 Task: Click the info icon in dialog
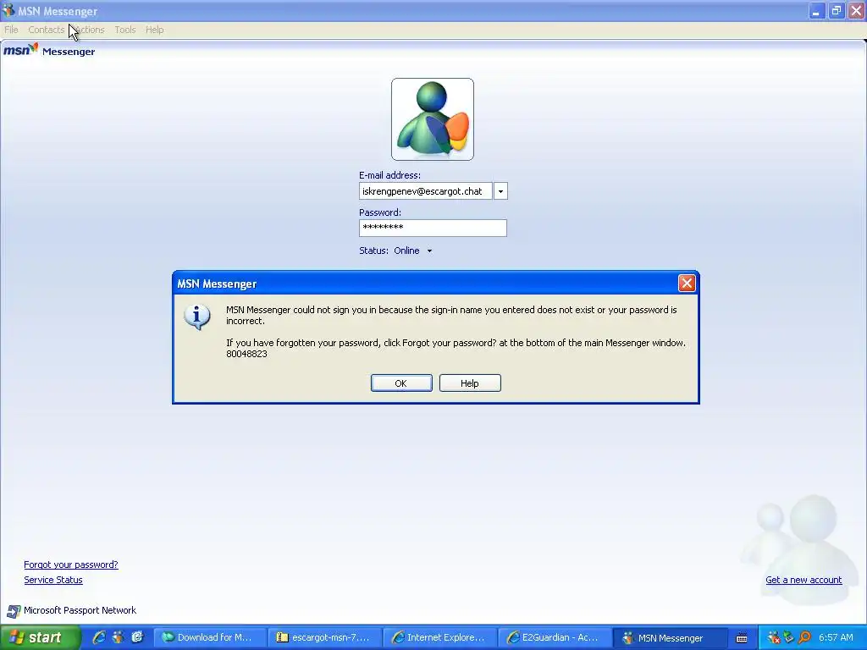pyautogui.click(x=196, y=317)
